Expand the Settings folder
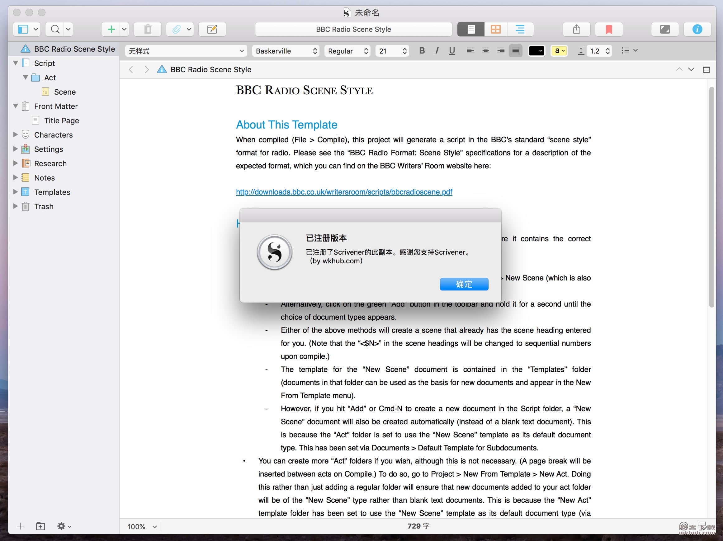The width and height of the screenshot is (723, 541). click(15, 149)
